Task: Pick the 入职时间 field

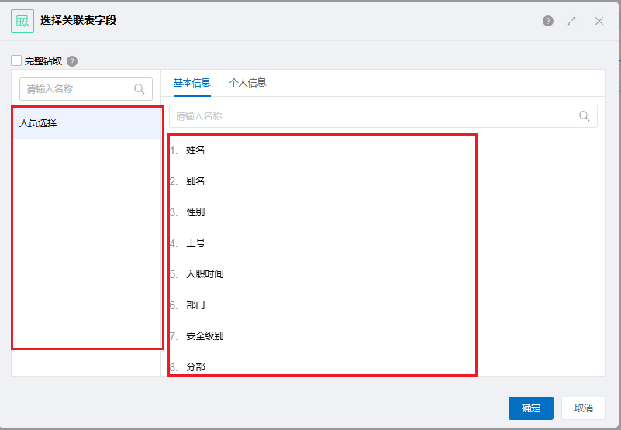Action: click(x=205, y=274)
